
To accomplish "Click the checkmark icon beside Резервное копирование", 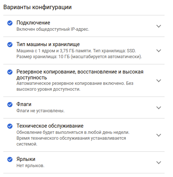I will [10, 72].
